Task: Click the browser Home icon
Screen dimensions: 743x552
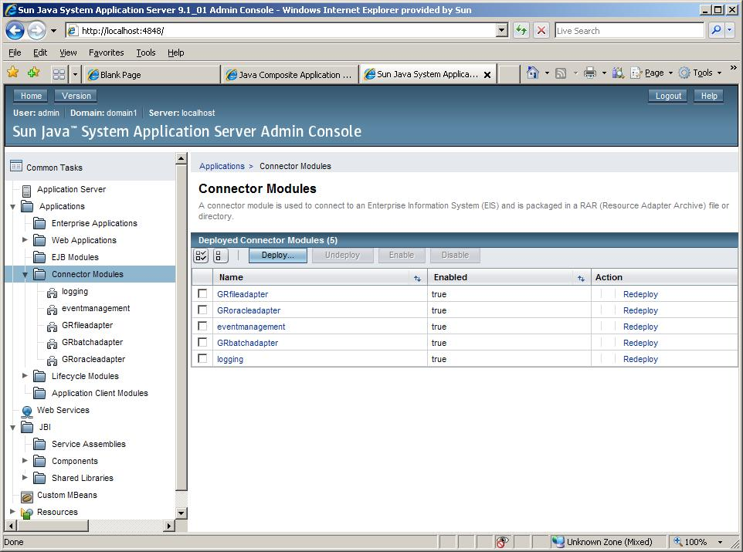Action: coord(533,73)
